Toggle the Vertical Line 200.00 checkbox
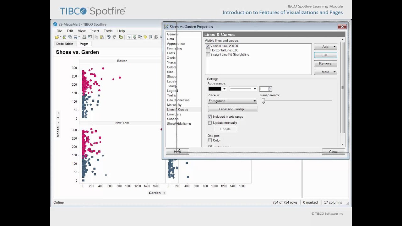This screenshot has width=402, height=226. coord(208,46)
